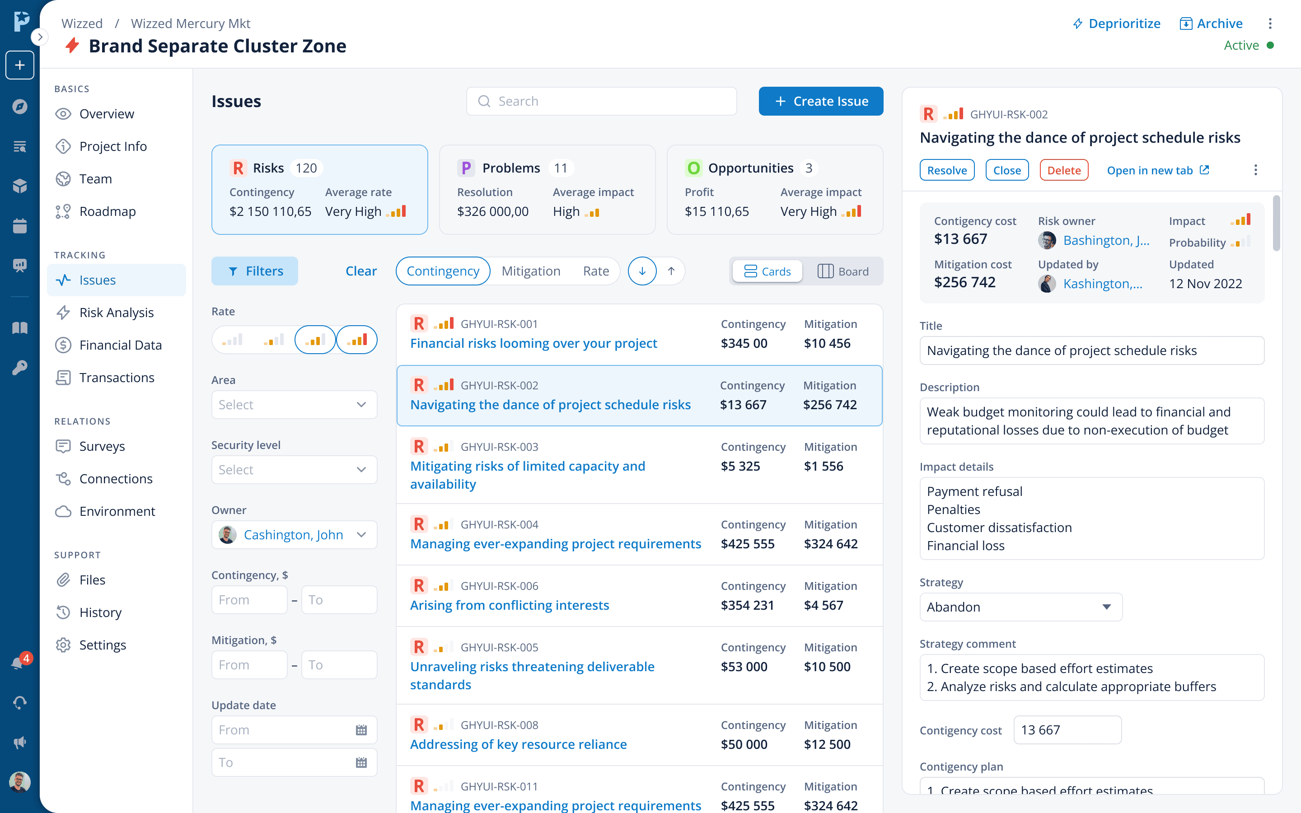Click the Create Issue button
This screenshot has width=1301, height=813.
coord(820,101)
